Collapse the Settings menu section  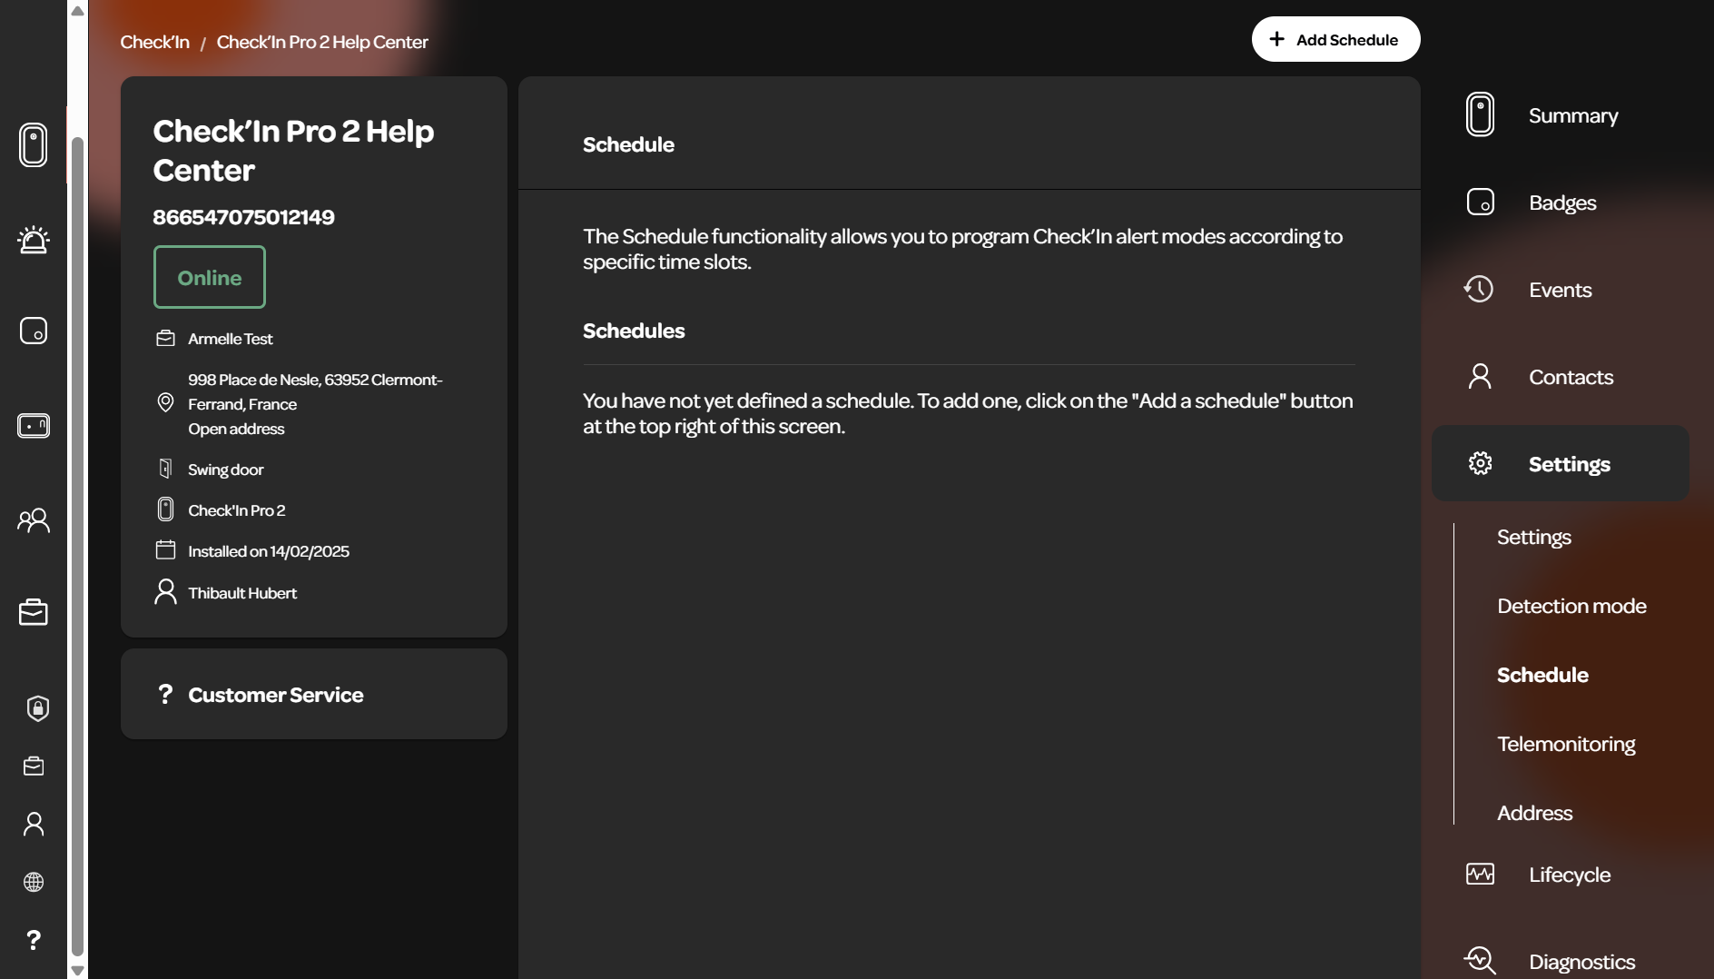[x=1560, y=463]
